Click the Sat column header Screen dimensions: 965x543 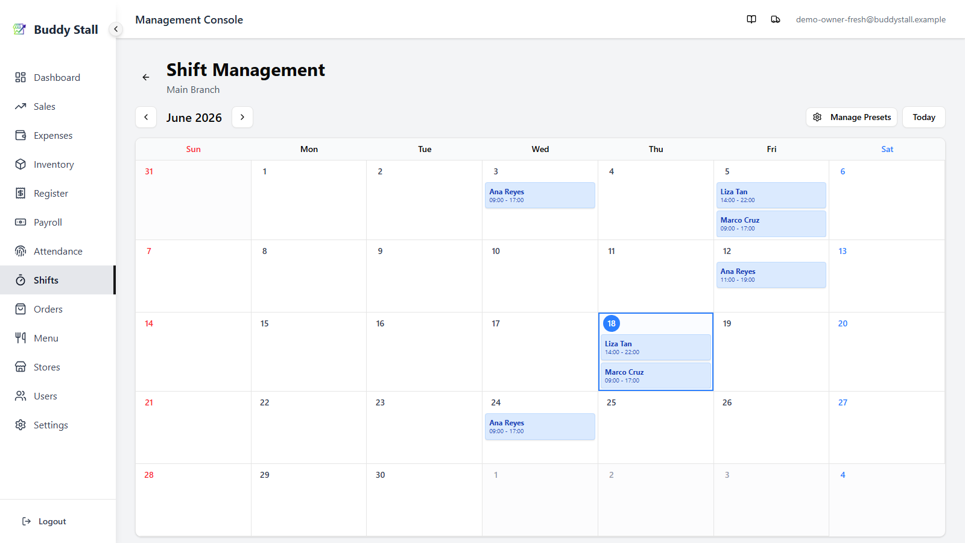pos(887,149)
